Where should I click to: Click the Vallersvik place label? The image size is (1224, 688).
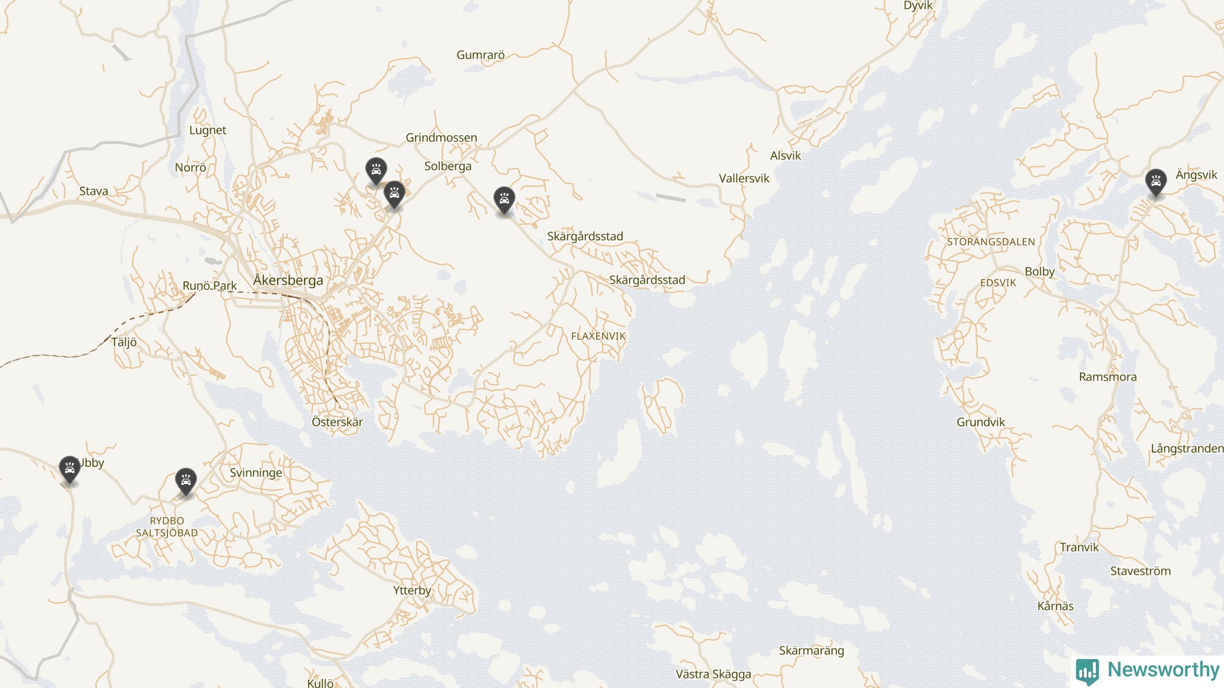tap(744, 179)
